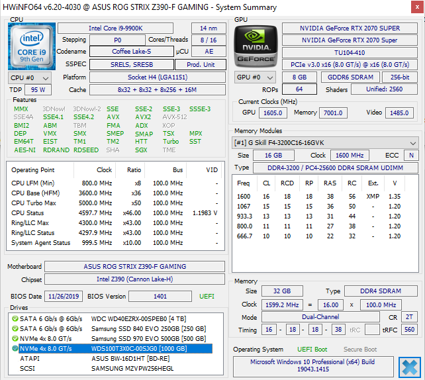
Task: Click the 8 / 16 Cores/Threads field
Action: (209, 40)
